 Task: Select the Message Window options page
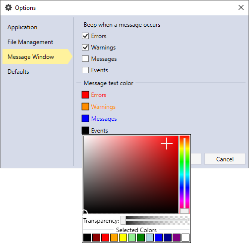point(37,56)
